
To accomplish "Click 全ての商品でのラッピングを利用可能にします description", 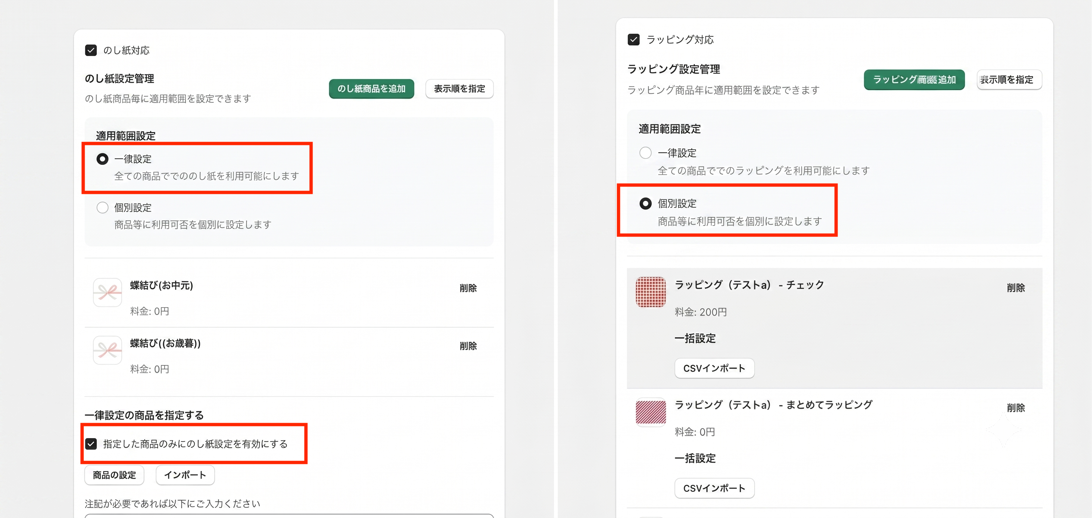I will (x=764, y=171).
